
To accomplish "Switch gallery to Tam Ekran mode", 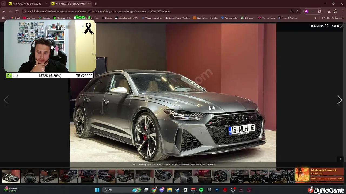I will 319,26.
